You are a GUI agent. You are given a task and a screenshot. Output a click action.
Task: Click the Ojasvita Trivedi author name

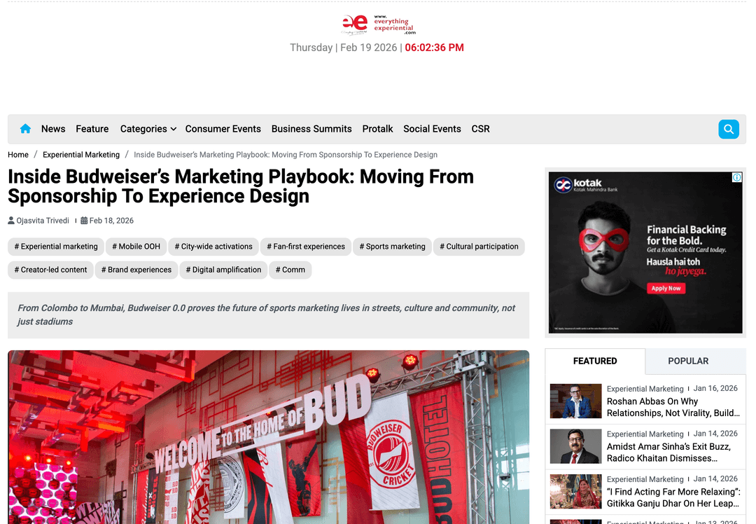pyautogui.click(x=42, y=220)
